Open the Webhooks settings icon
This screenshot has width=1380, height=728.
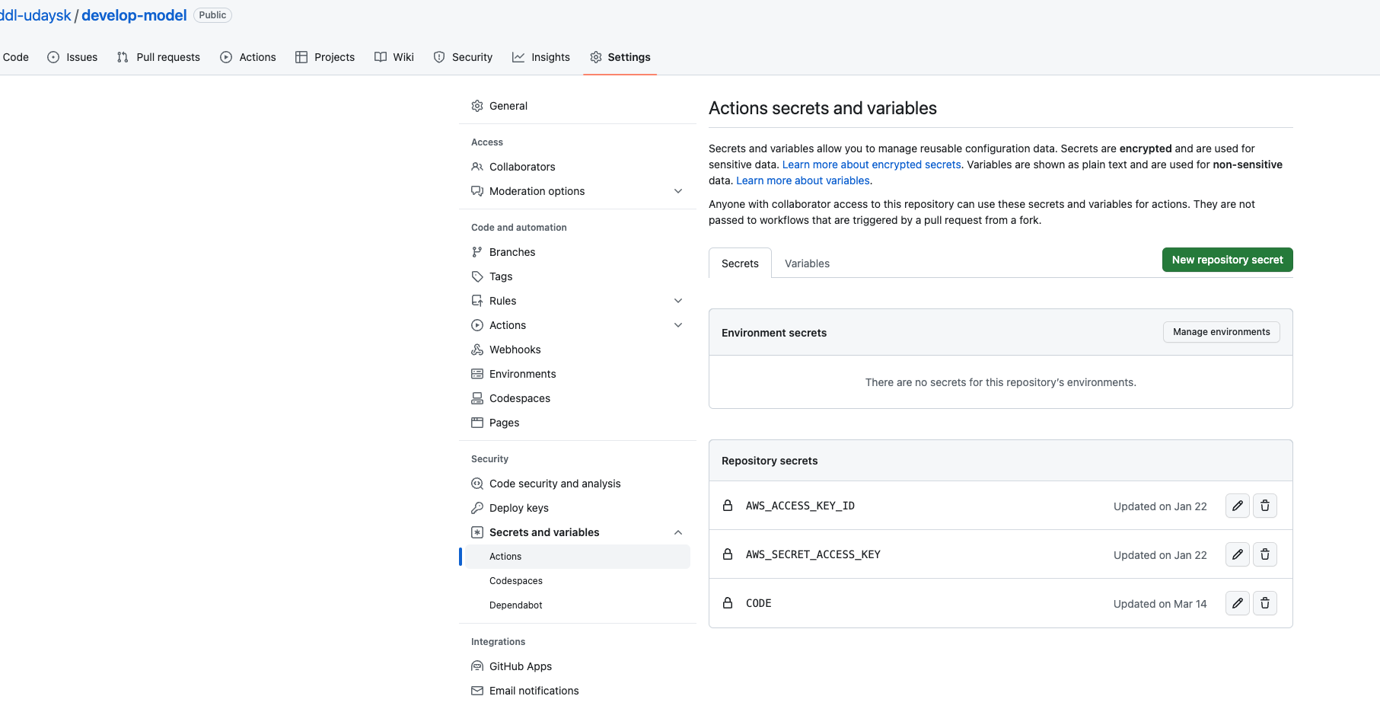coord(477,349)
